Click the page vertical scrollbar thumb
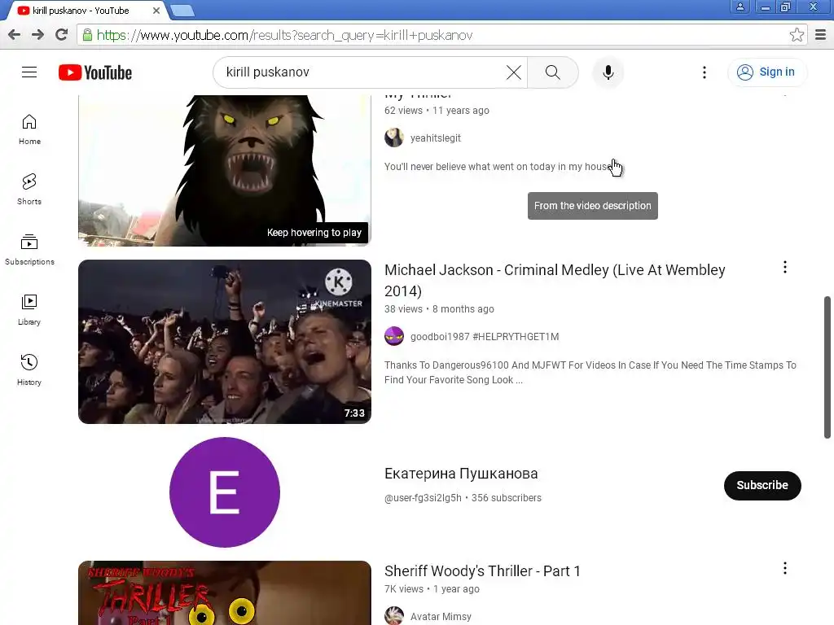The image size is (834, 625). click(x=827, y=367)
